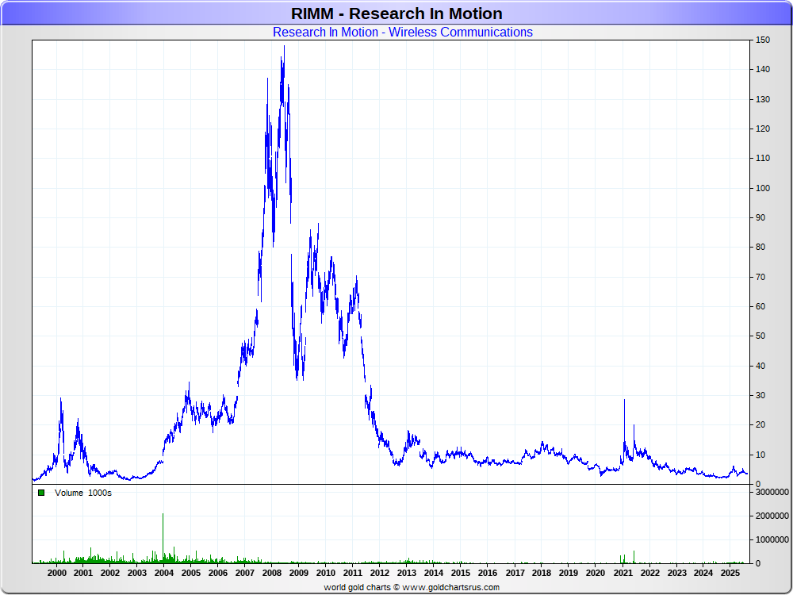
Task: Click the 2004 year label on the time axis
Action: [x=164, y=573]
